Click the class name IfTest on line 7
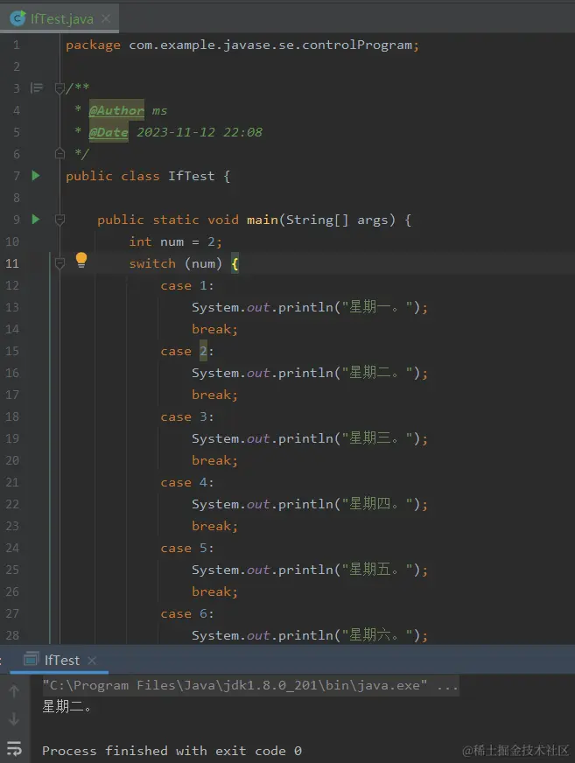The image size is (575, 763). pos(191,176)
